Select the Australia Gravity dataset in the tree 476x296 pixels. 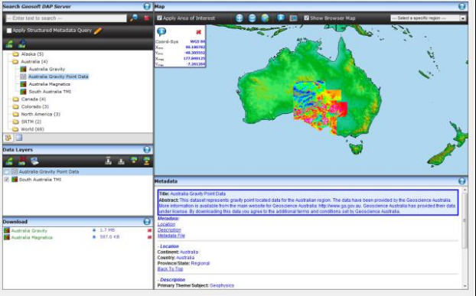pyautogui.click(x=47, y=69)
